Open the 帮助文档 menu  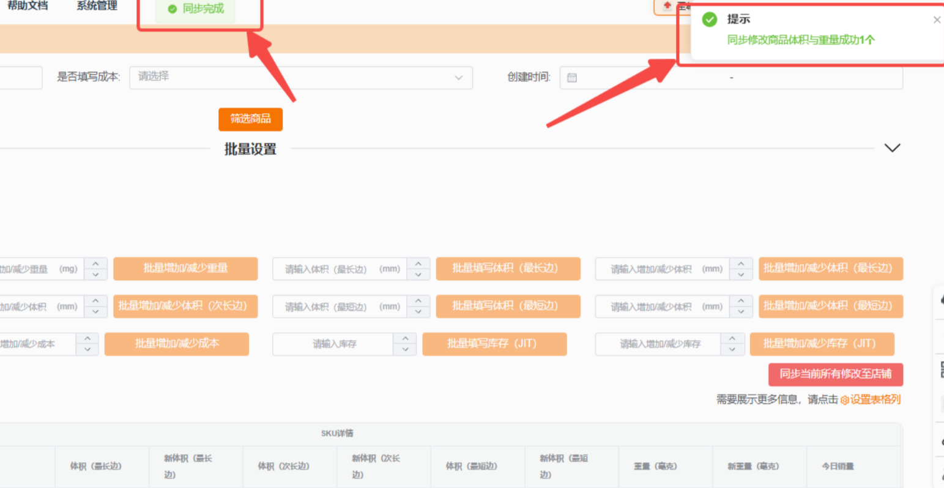tap(27, 7)
